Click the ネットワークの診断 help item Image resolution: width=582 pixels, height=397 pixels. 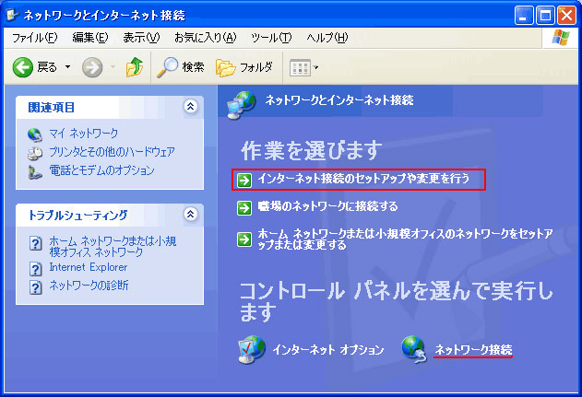(x=89, y=286)
